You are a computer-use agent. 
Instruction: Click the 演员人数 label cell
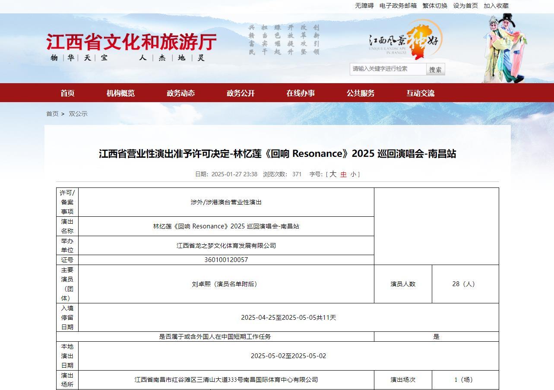[x=403, y=284]
